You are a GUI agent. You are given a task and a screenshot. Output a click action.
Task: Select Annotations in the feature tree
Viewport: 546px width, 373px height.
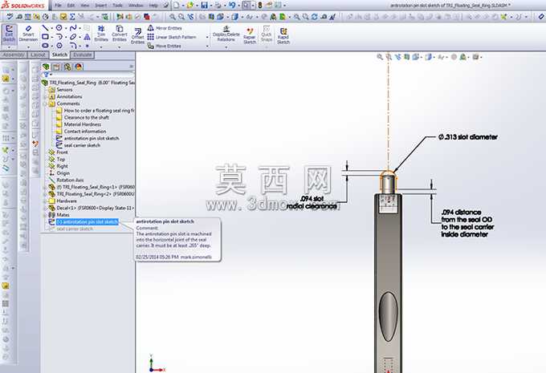point(69,97)
